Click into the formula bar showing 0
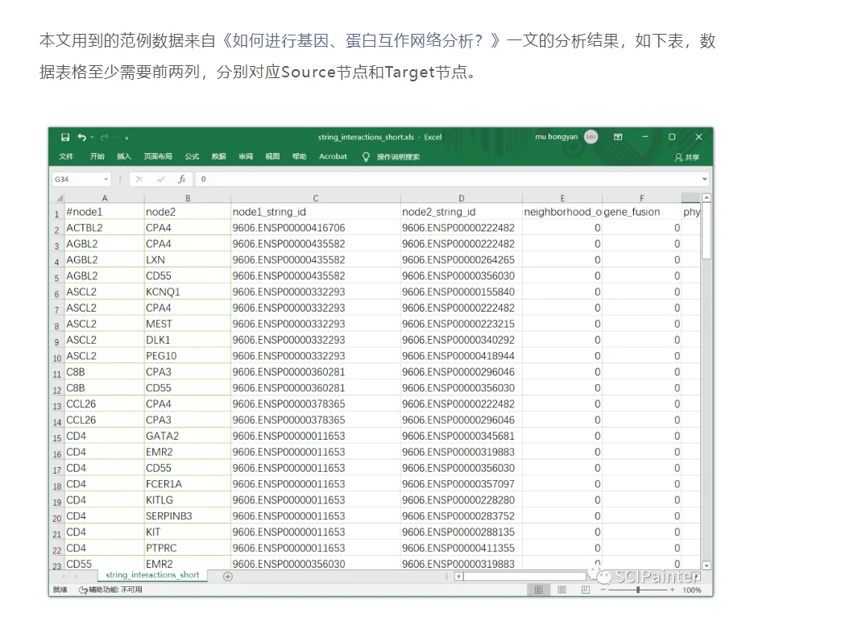Viewport: 858px width, 621px height. pos(448,179)
